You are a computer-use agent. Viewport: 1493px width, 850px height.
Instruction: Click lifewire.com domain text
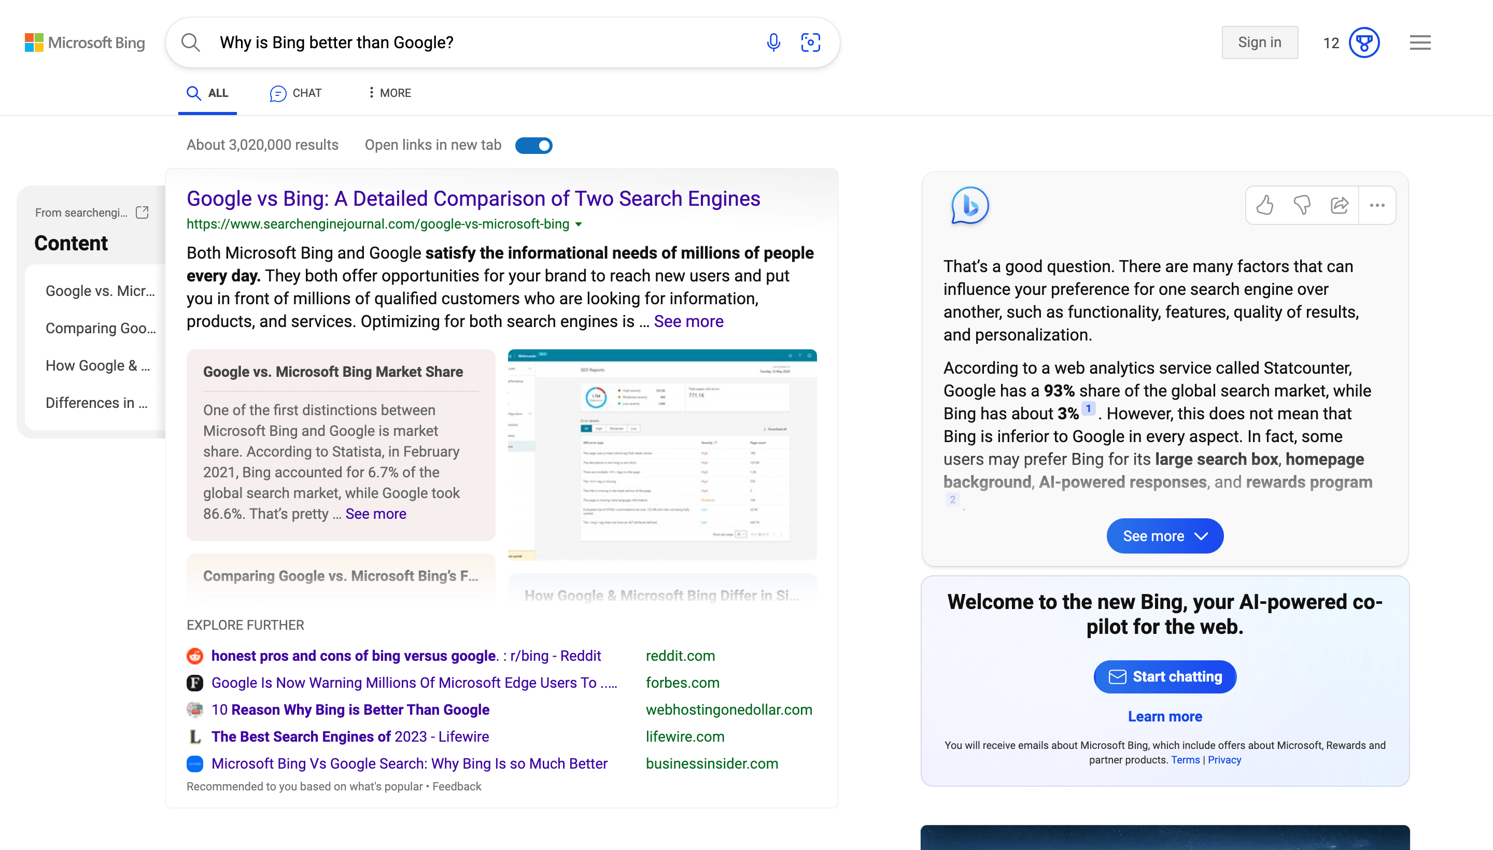pyautogui.click(x=685, y=736)
